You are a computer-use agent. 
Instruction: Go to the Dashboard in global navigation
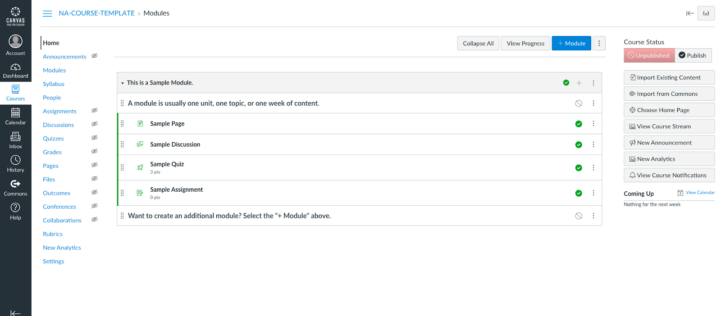point(15,71)
